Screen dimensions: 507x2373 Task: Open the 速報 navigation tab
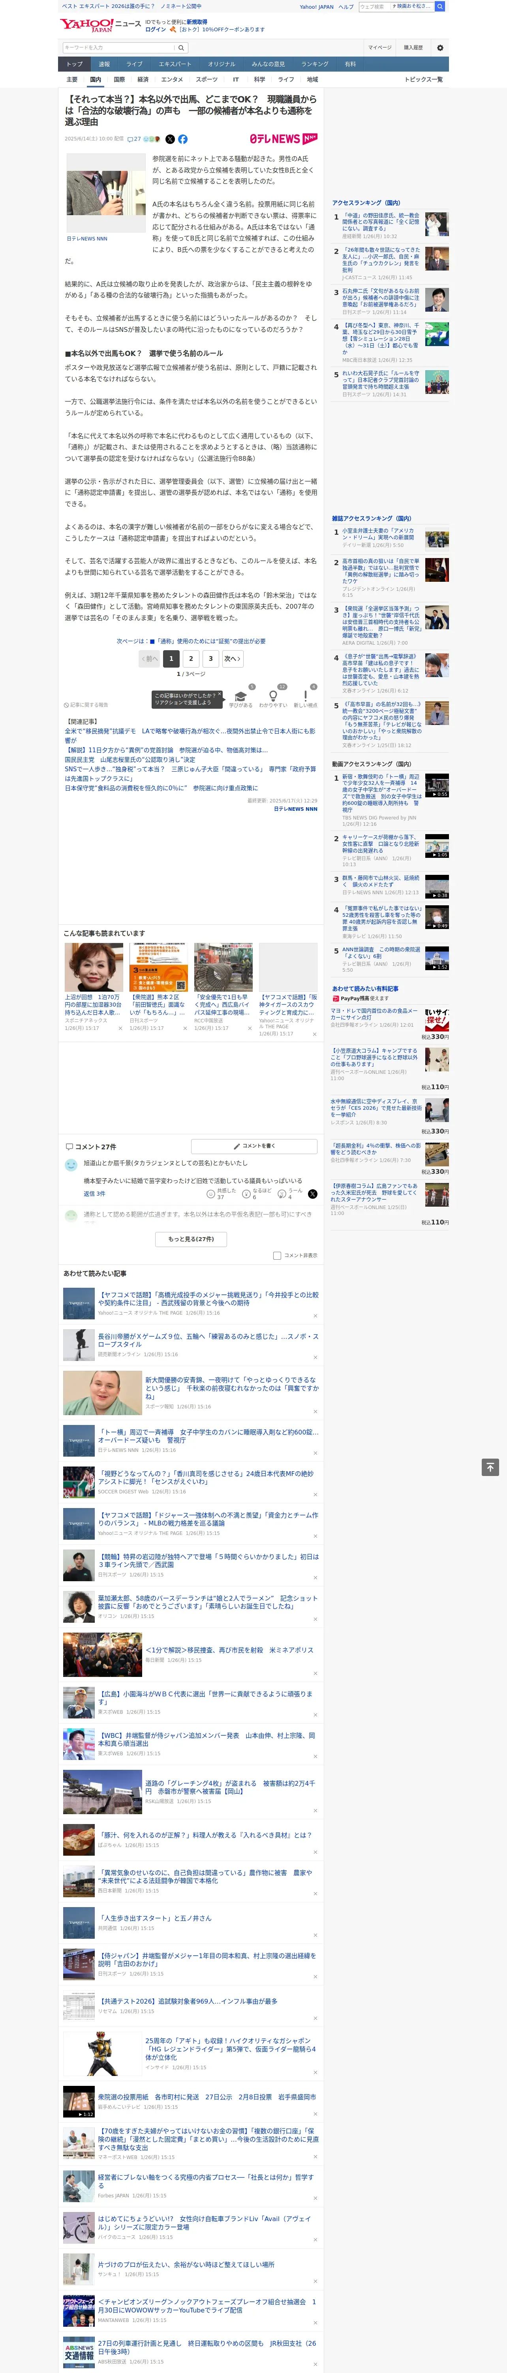[x=104, y=64]
